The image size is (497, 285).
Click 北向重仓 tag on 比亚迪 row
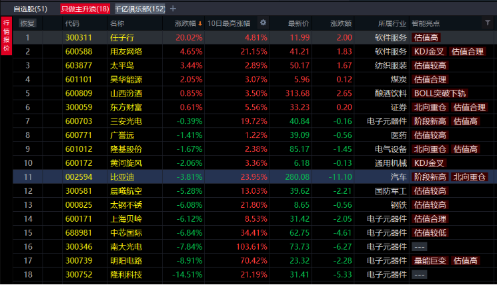pos(469,177)
